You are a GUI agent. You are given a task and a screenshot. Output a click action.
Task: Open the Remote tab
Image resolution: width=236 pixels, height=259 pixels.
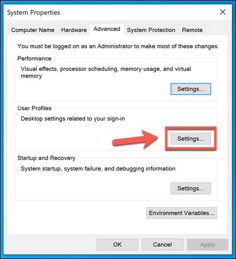pyautogui.click(x=192, y=30)
